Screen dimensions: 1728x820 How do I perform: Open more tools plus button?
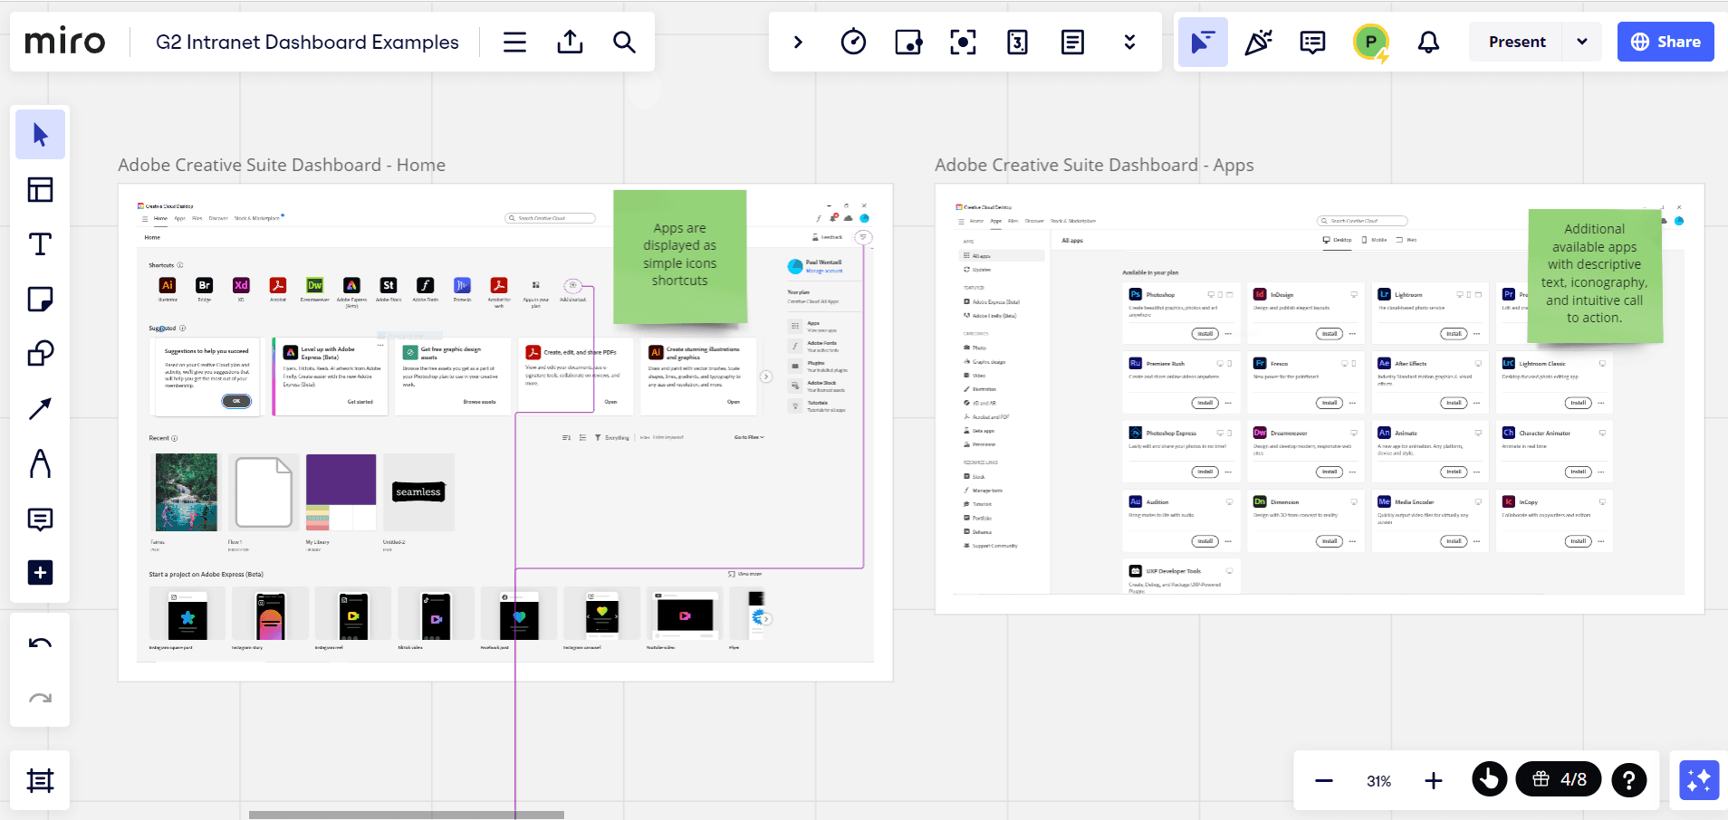tap(40, 573)
